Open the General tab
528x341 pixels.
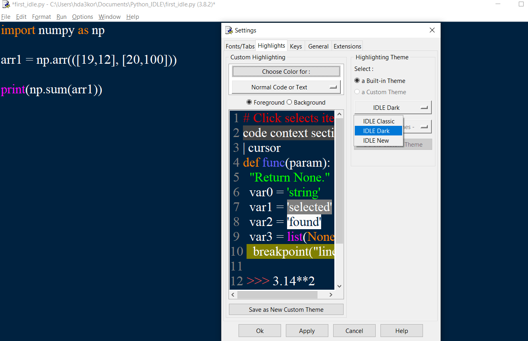pos(318,46)
